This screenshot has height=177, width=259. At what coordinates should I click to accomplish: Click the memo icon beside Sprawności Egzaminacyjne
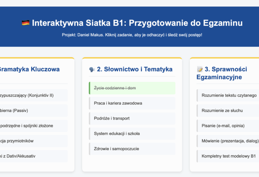click(x=200, y=69)
